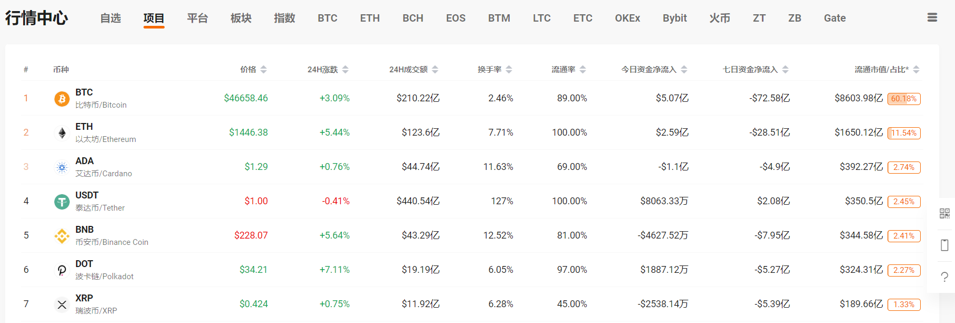Click the Binance Coin BNB logo

pos(62,236)
